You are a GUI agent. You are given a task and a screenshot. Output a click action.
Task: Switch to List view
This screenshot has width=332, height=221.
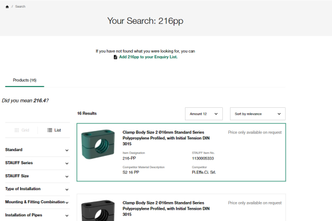pos(54,130)
